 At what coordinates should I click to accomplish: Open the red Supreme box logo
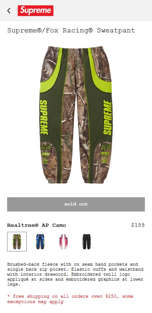pos(36,11)
